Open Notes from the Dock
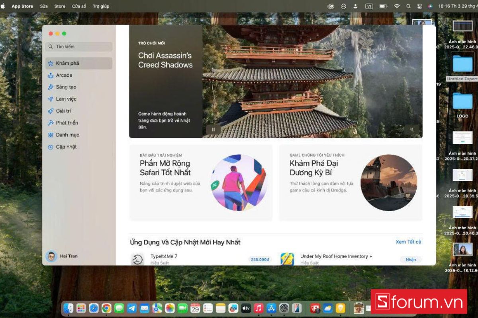Screen dimensions: 478x318 (x=221, y=308)
